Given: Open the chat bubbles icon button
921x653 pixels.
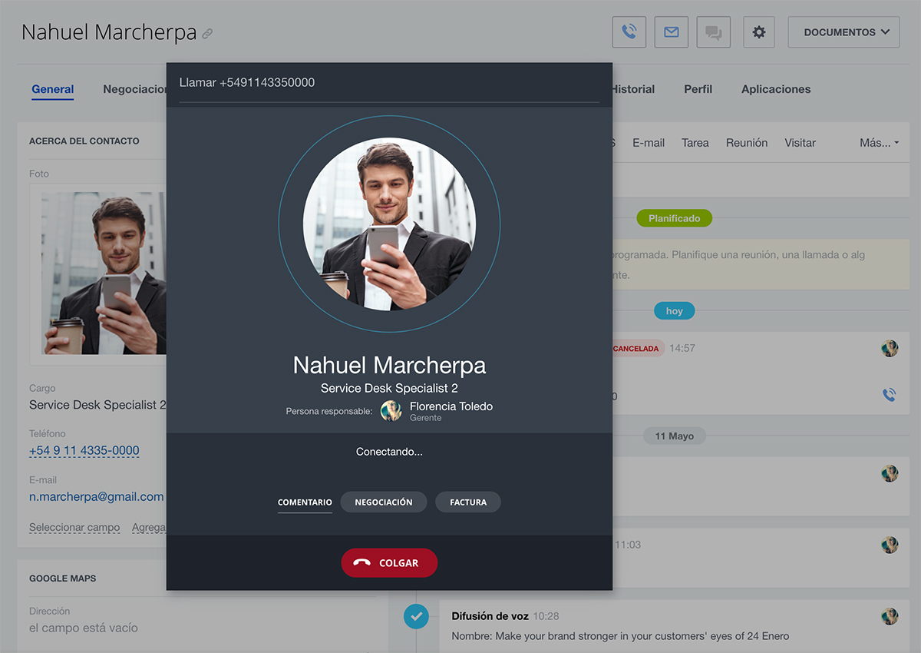Looking at the screenshot, I should 713,32.
